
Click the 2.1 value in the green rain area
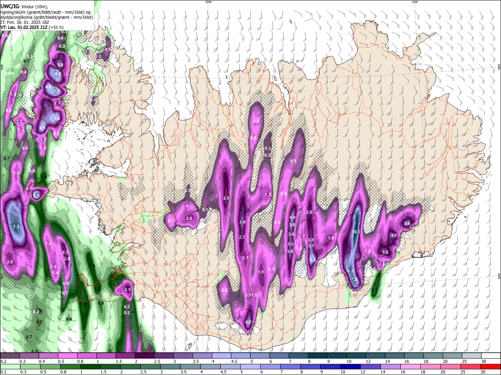(x=374, y=289)
